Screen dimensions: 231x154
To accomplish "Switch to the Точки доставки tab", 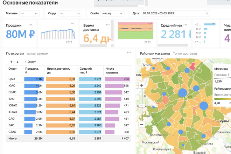I will pyautogui.click(x=185, y=54).
